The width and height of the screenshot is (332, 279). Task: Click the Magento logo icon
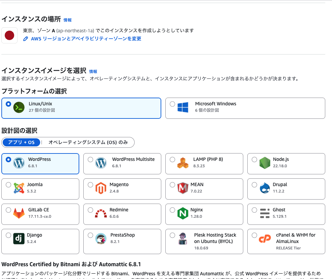coord(101,188)
